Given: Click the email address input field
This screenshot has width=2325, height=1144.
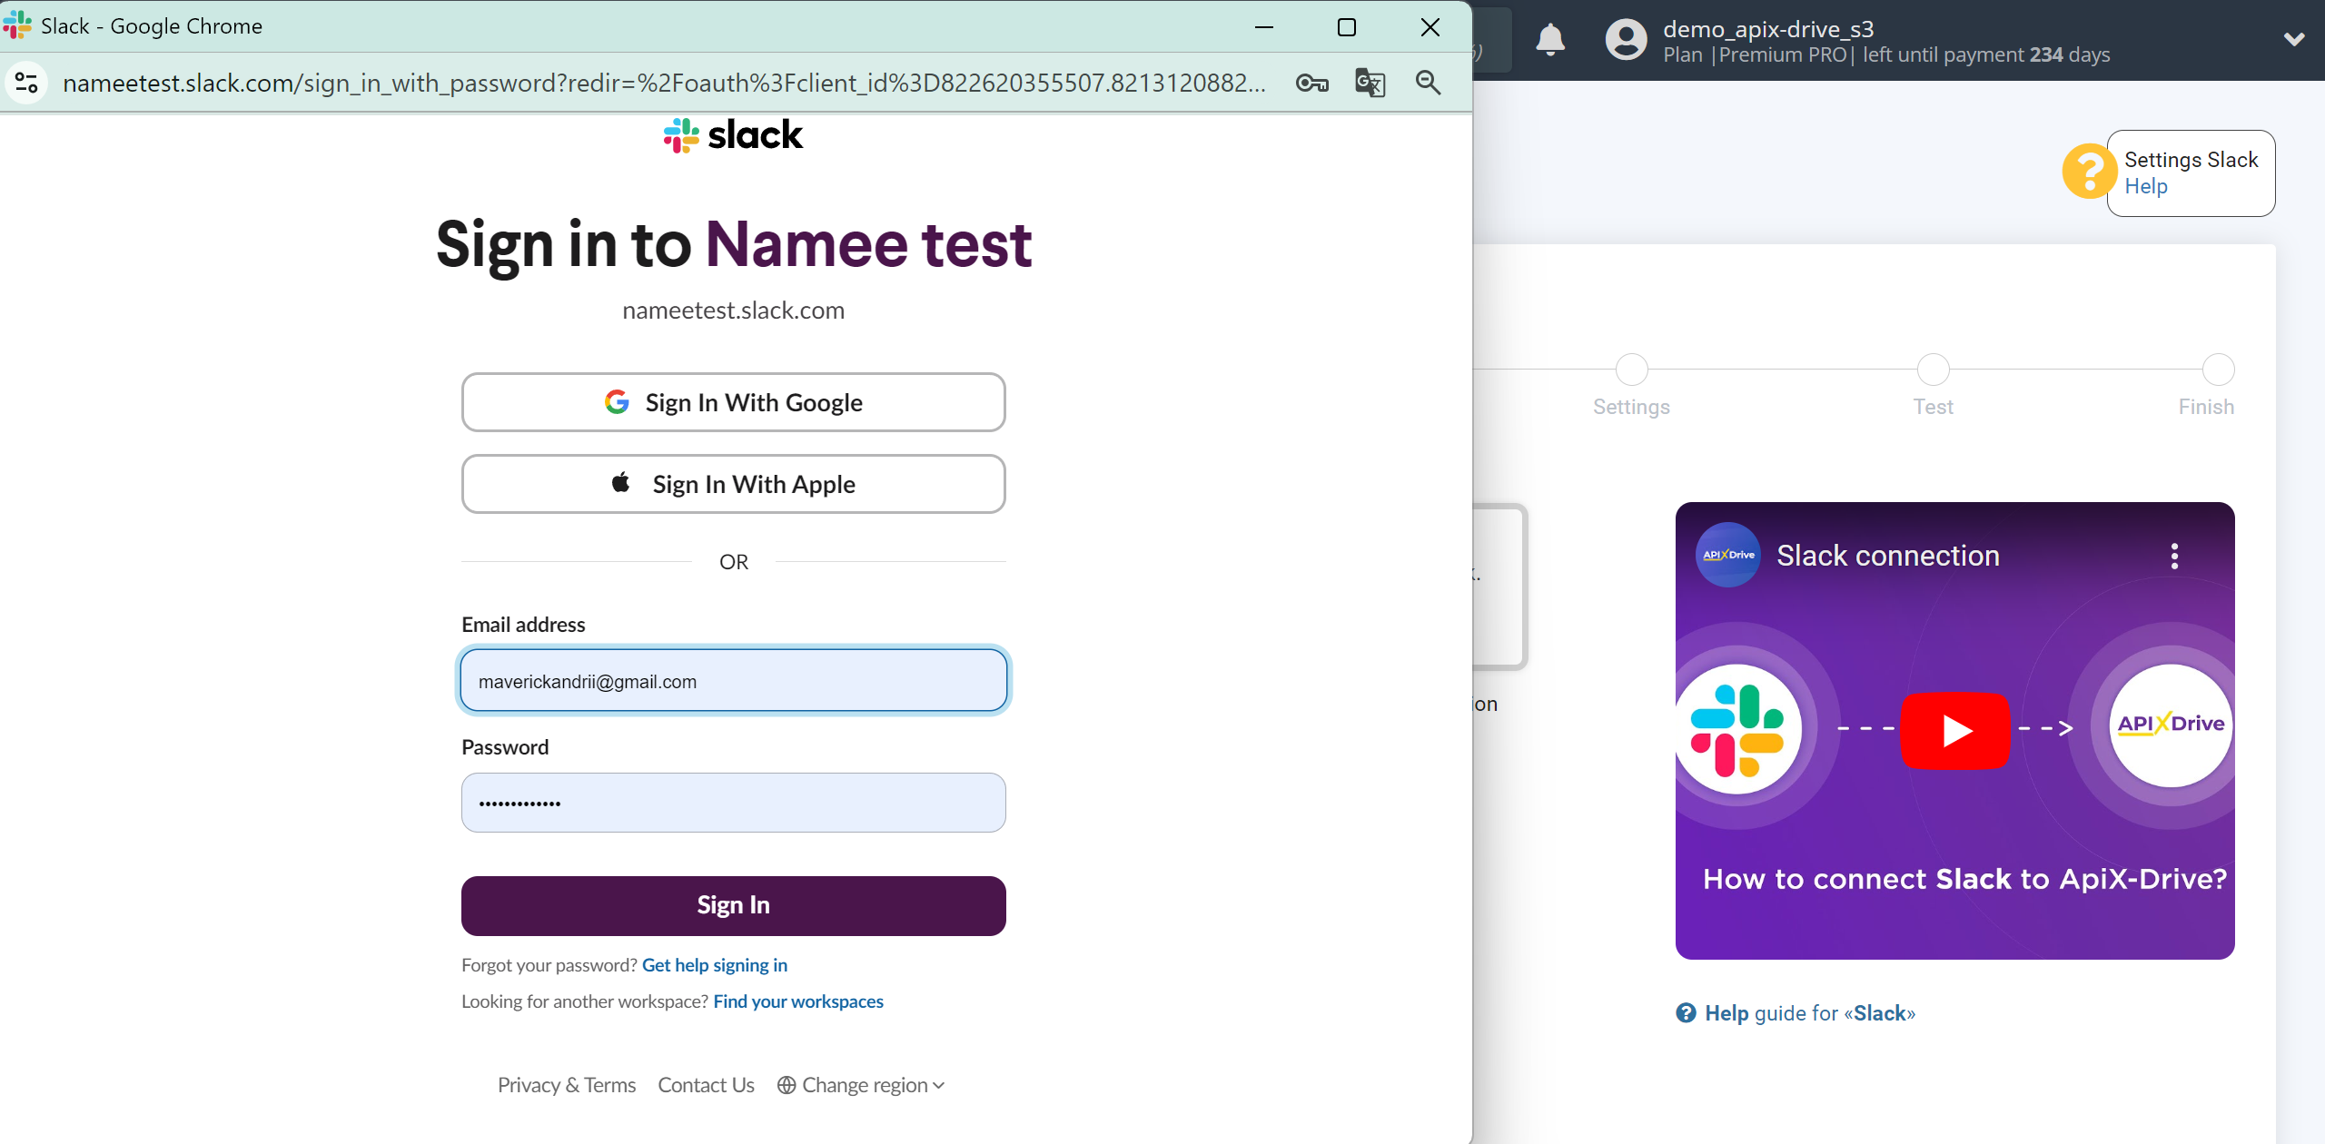Looking at the screenshot, I should coord(733,680).
